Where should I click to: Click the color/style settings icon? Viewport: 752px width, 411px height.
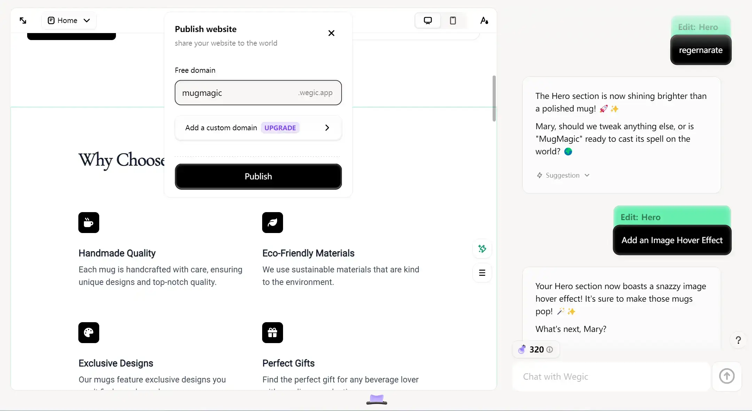[484, 20]
